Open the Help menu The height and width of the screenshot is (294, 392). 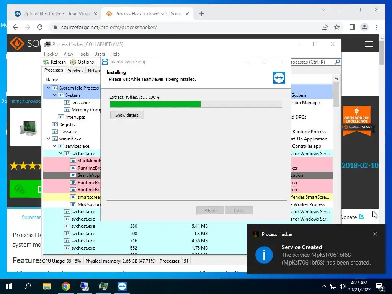tap(115, 54)
